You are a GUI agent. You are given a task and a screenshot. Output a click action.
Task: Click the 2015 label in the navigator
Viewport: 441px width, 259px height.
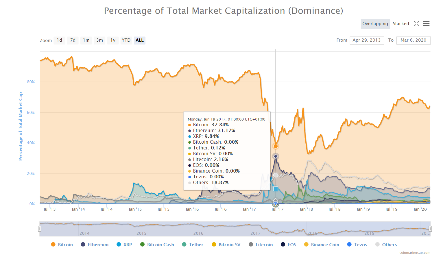141,233
